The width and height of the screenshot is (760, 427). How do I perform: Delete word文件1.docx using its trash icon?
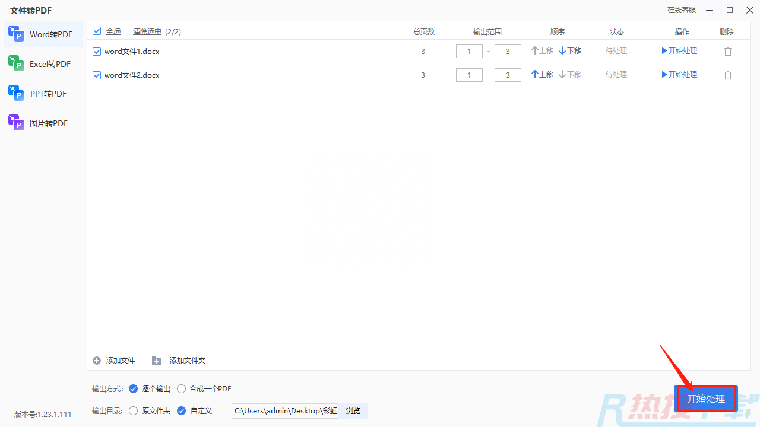coord(727,51)
